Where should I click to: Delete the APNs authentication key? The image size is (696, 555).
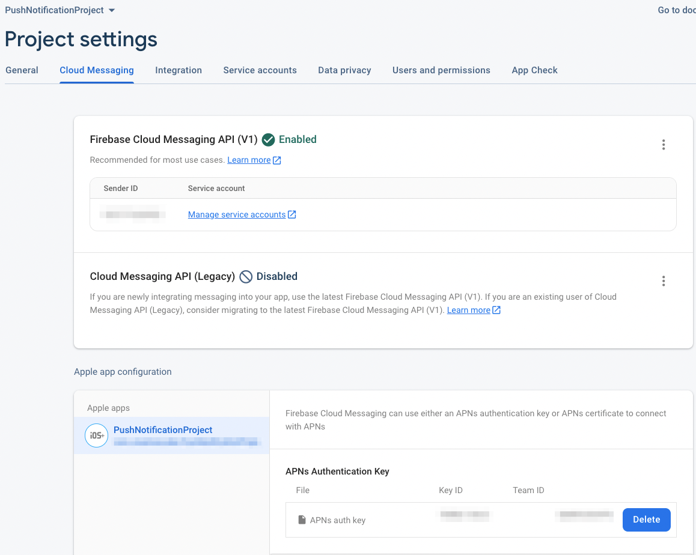pos(646,520)
